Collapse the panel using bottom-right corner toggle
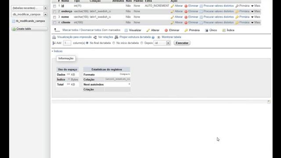The width and height of the screenshot is (281, 158). (269, 102)
